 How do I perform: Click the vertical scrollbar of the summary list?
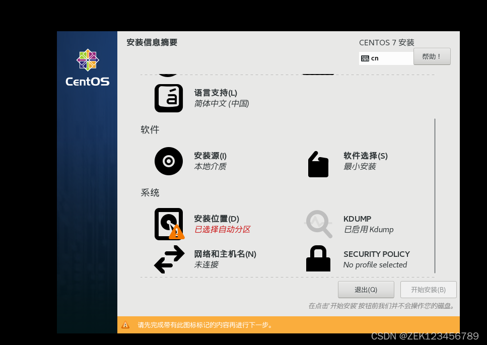(435, 195)
